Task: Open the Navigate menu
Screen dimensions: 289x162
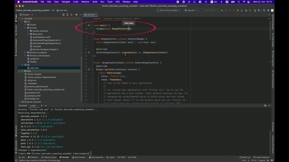Action: [66, 2]
